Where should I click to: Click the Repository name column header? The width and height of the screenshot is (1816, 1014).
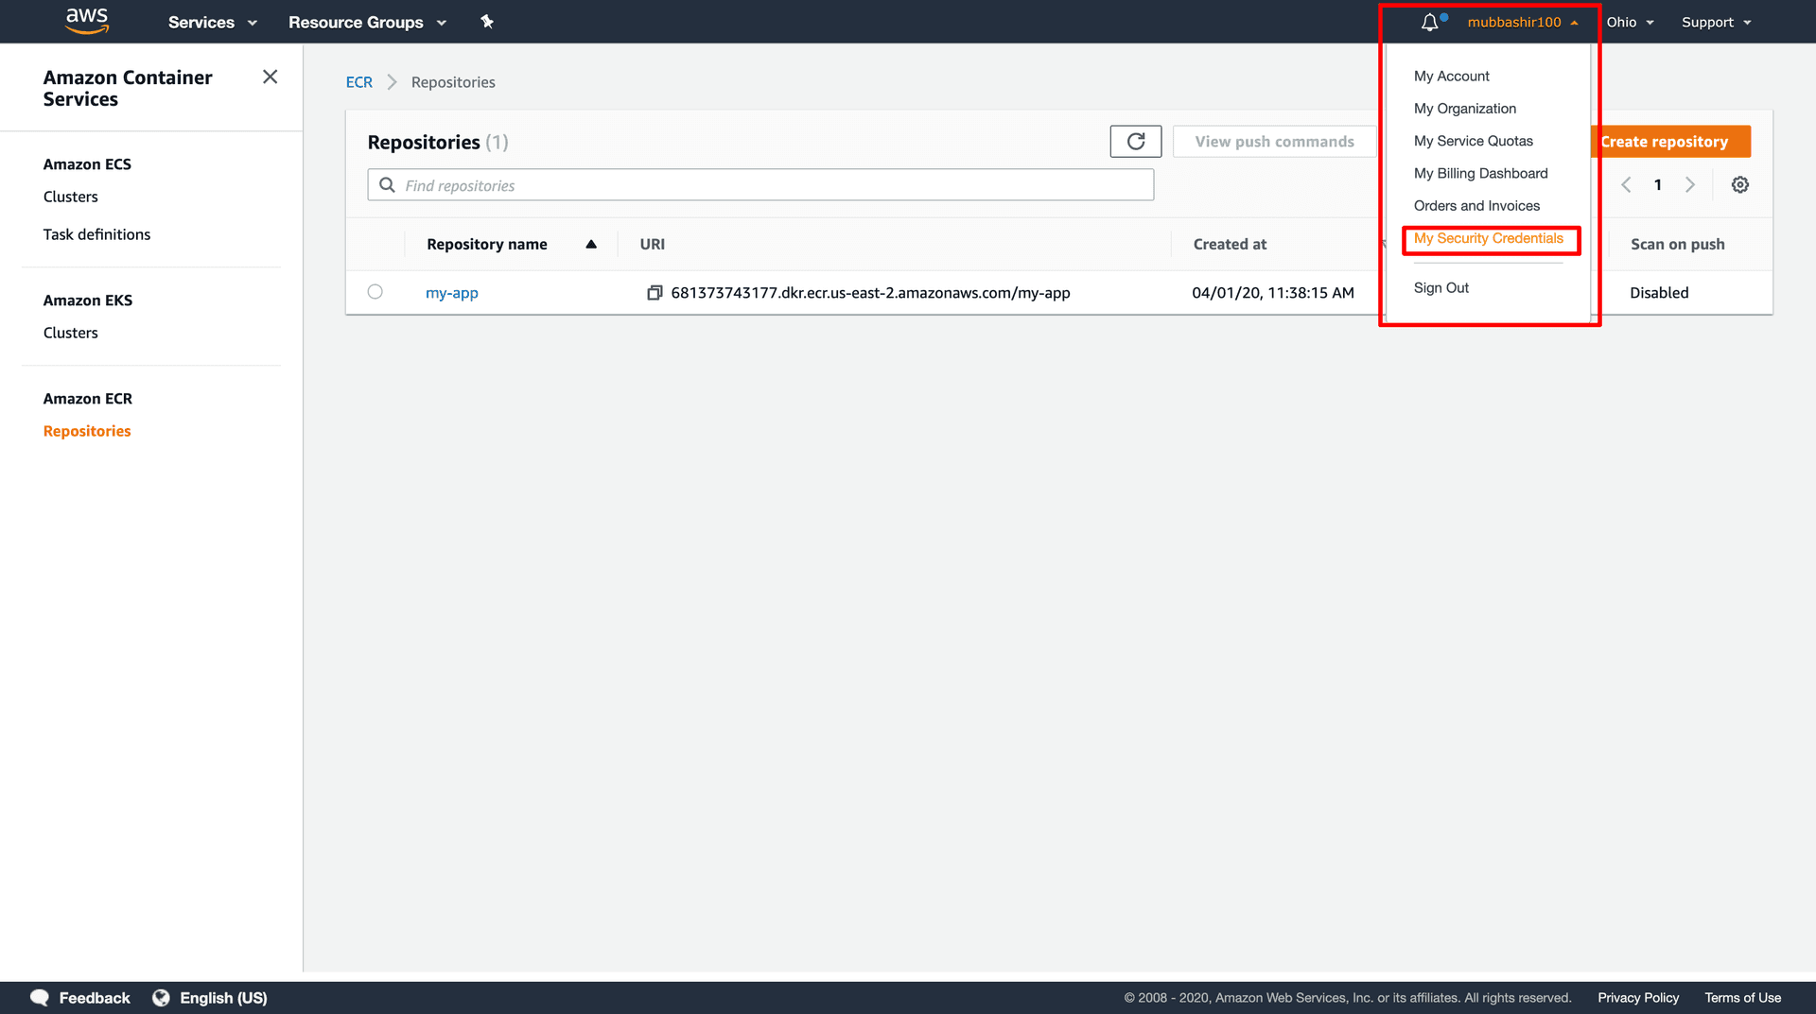click(x=487, y=244)
